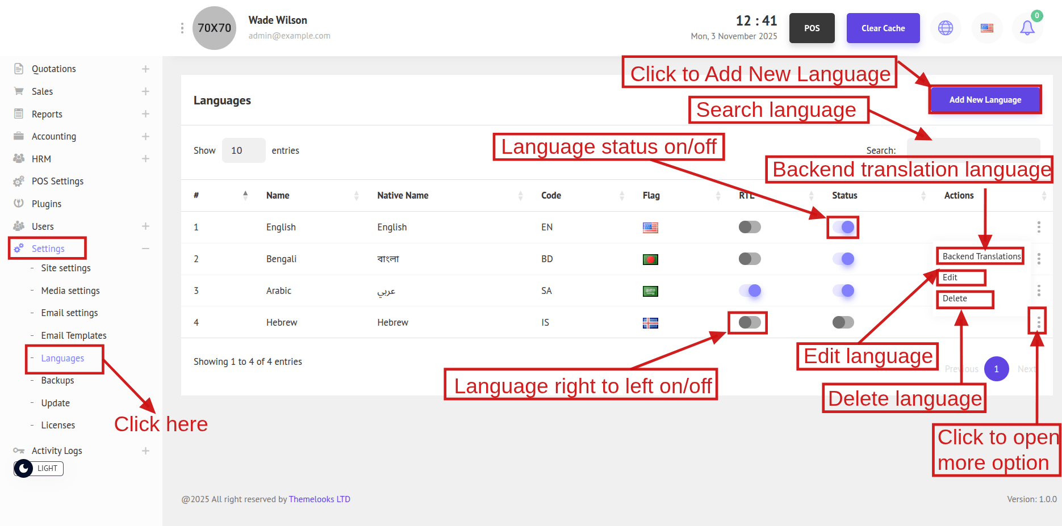Screen dimensions: 1062x526
Task: Click the language Search input field
Action: tap(973, 149)
